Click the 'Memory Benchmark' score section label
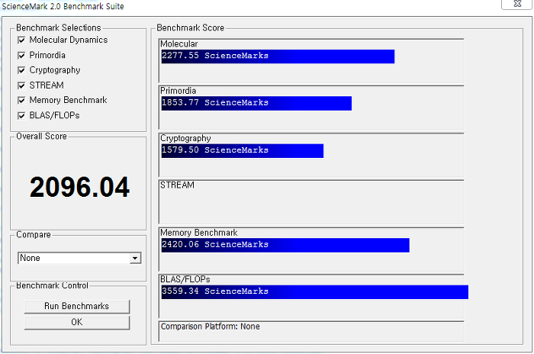The height and width of the screenshot is (354, 534). 199,233
